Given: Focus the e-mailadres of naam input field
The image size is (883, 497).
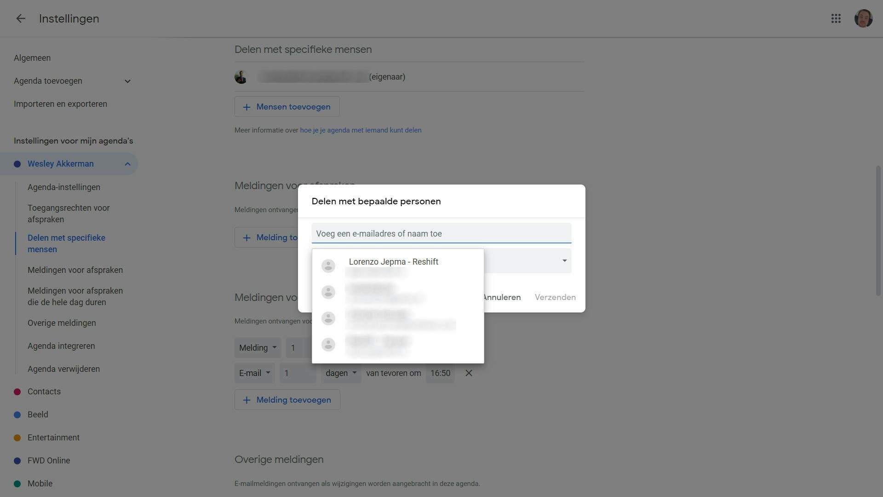Looking at the screenshot, I should point(441,233).
